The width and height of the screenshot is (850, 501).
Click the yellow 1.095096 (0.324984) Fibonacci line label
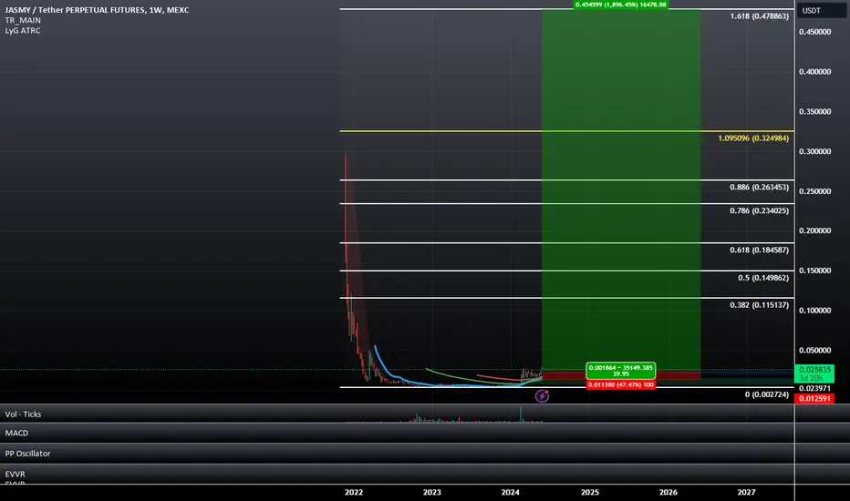[753, 138]
